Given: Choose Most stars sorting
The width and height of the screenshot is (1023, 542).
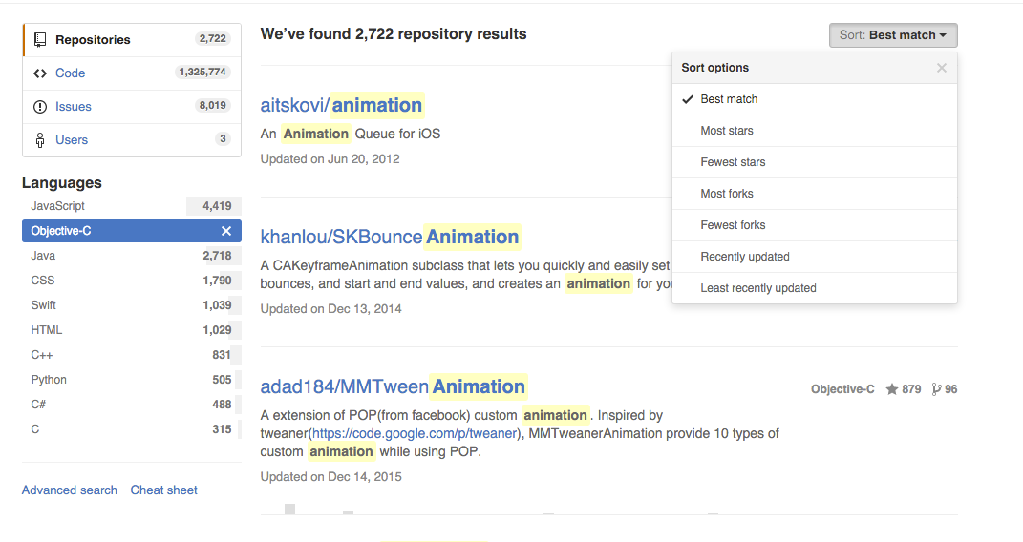Looking at the screenshot, I should (x=727, y=131).
